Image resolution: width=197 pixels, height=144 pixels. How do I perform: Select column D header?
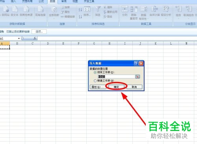pos(48,43)
